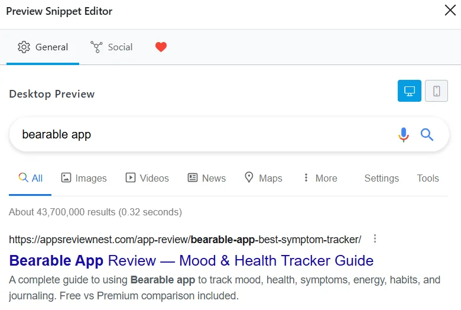The height and width of the screenshot is (310, 461).
Task: Click the Maps tab pin icon
Action: click(x=249, y=177)
